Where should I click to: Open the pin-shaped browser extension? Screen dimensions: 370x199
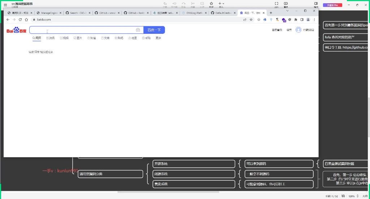(271, 19)
